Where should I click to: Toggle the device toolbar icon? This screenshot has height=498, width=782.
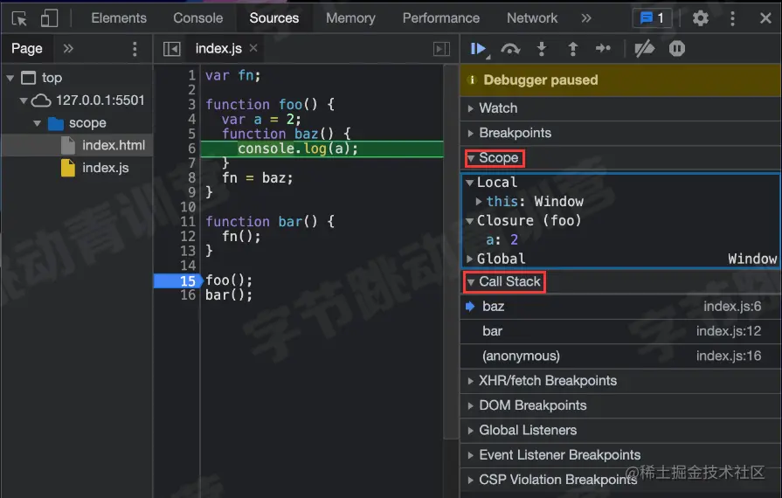[x=49, y=18]
